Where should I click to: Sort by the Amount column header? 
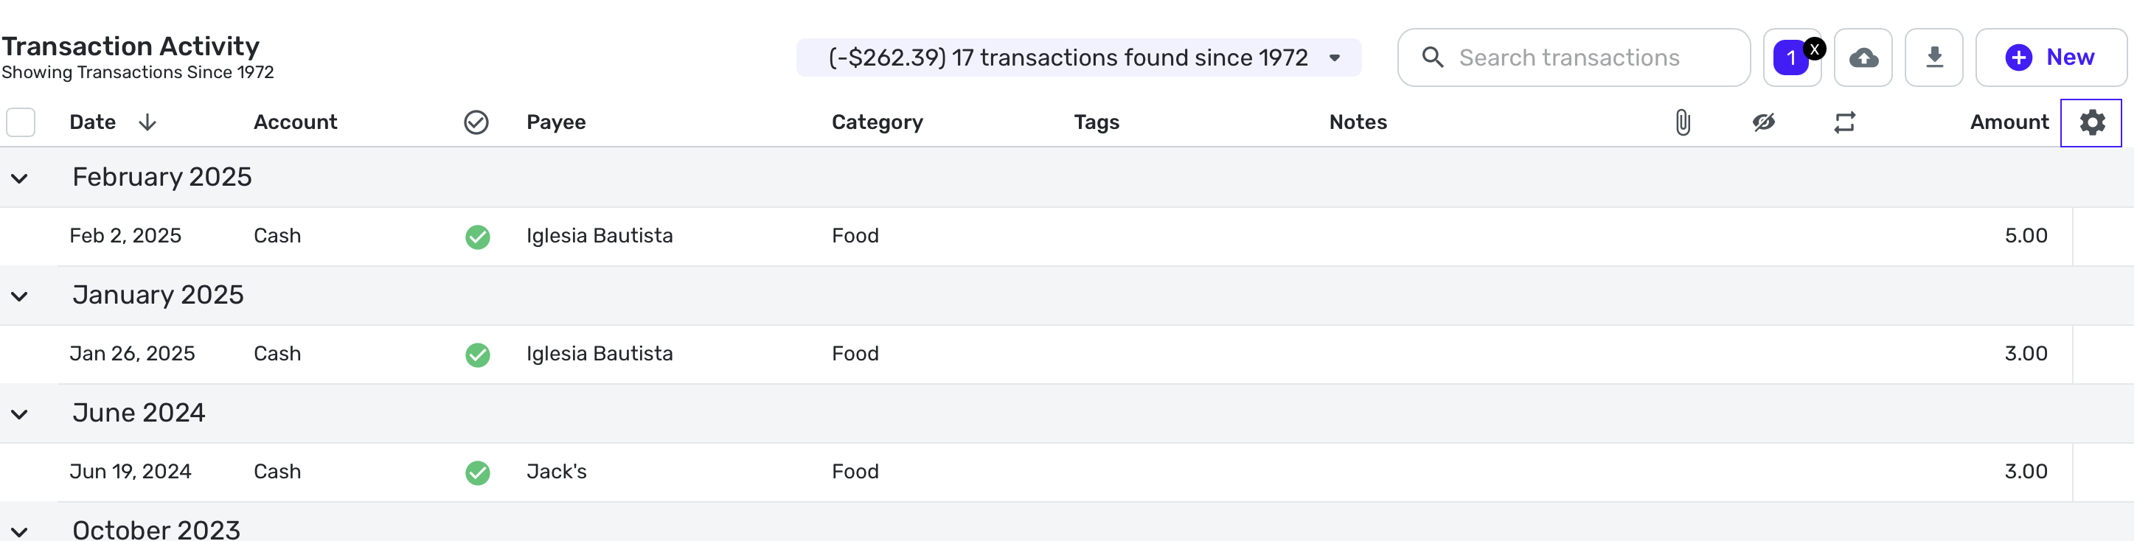[x=2007, y=123]
